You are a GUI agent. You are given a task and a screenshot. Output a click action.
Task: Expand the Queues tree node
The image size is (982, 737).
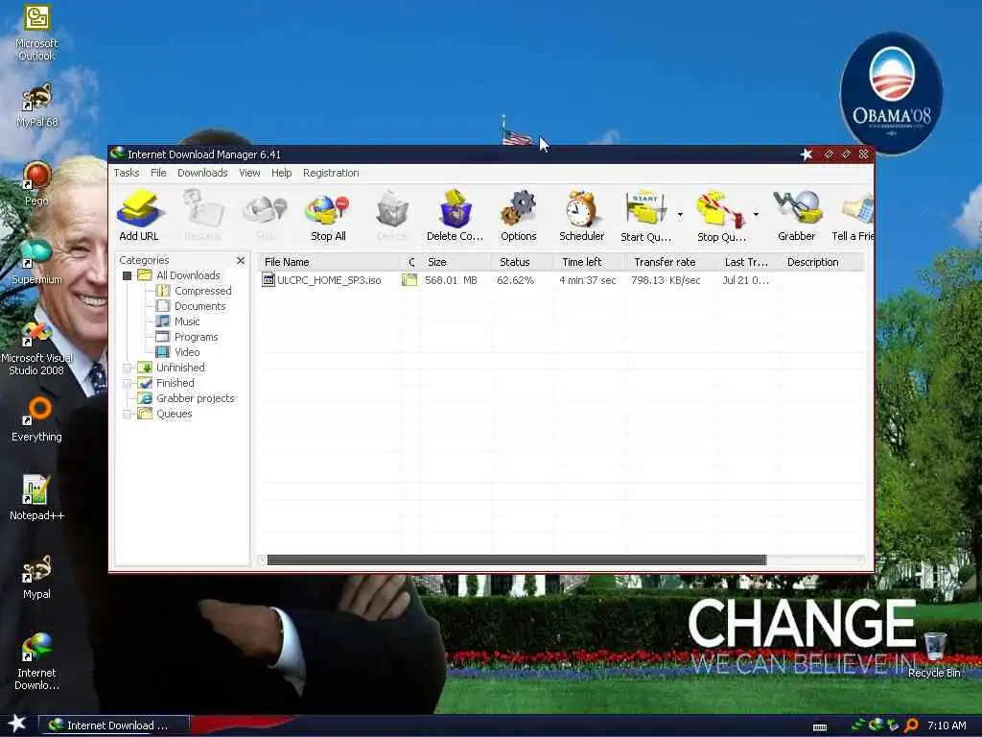[128, 414]
